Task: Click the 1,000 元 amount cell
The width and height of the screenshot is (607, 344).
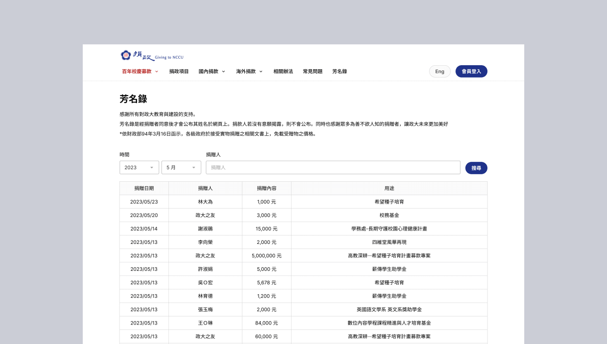Action: click(x=267, y=202)
